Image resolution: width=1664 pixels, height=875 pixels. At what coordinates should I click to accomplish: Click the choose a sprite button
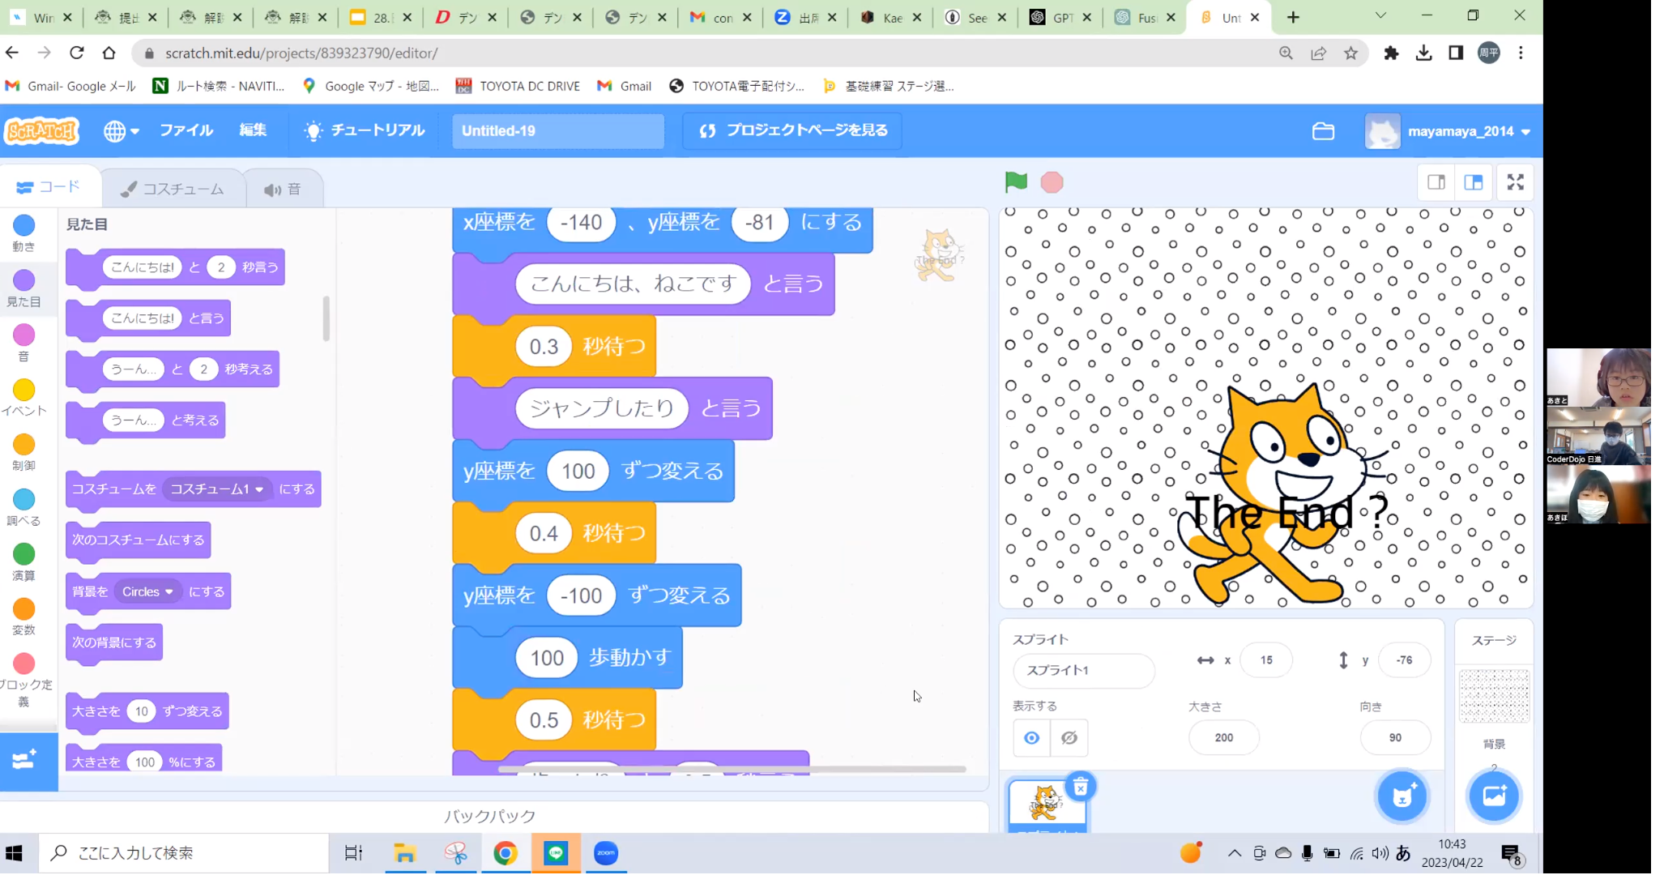[1402, 796]
